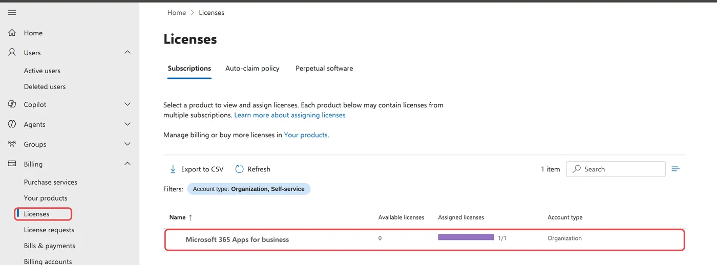
Task: Open Deleted users in sidebar
Action: click(x=45, y=86)
